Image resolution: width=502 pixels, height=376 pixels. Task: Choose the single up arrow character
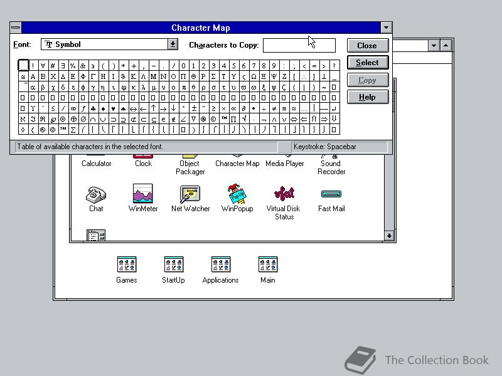pyautogui.click(x=153, y=108)
